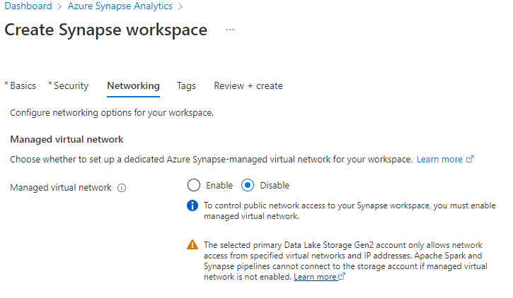Go to Dashboard breadcrumb link
Viewport: 513px width, 298px height.
[28, 6]
